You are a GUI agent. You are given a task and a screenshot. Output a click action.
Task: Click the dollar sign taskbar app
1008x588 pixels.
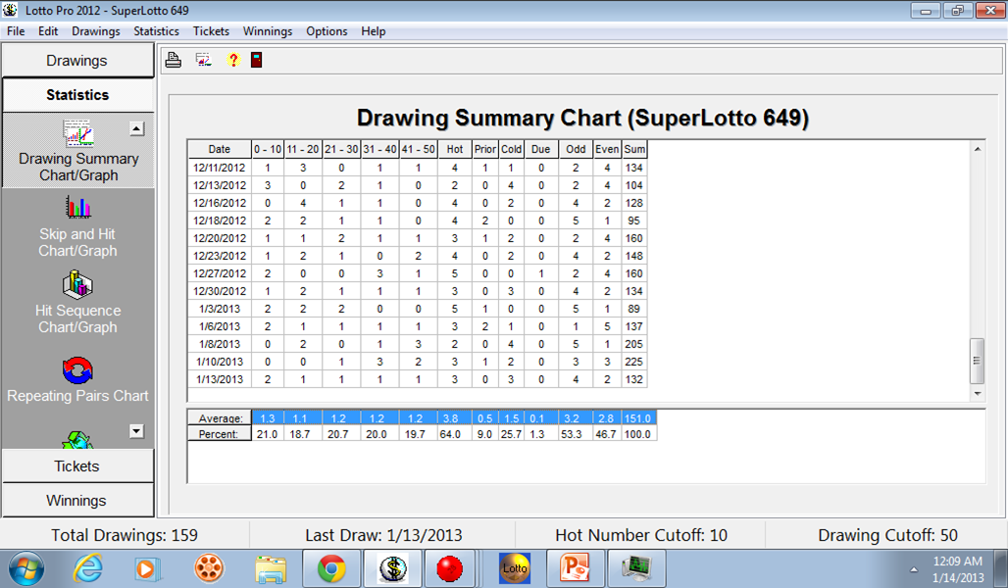pos(392,568)
